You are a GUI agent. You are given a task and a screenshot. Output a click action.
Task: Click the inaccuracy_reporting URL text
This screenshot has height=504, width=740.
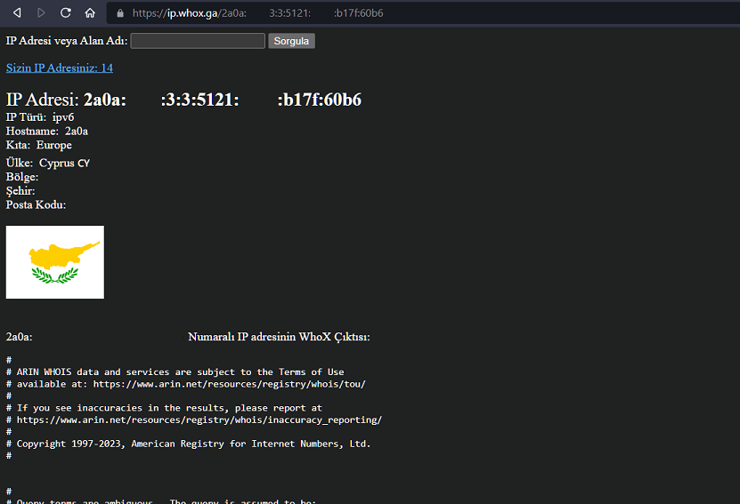[x=199, y=420]
